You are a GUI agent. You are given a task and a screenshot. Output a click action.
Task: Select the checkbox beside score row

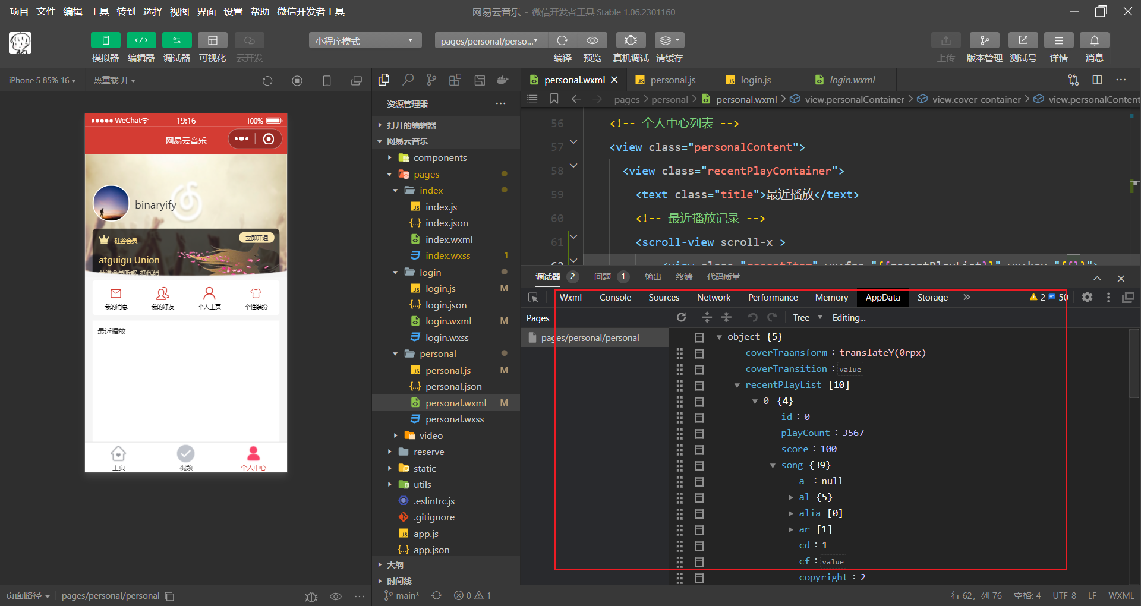click(x=699, y=450)
